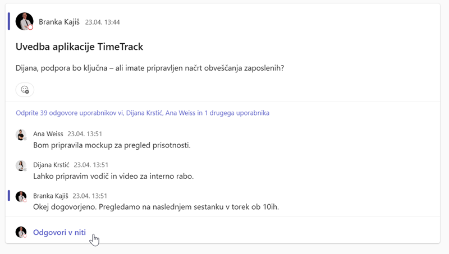Click the Dijana Krstić sender name

pos(51,165)
